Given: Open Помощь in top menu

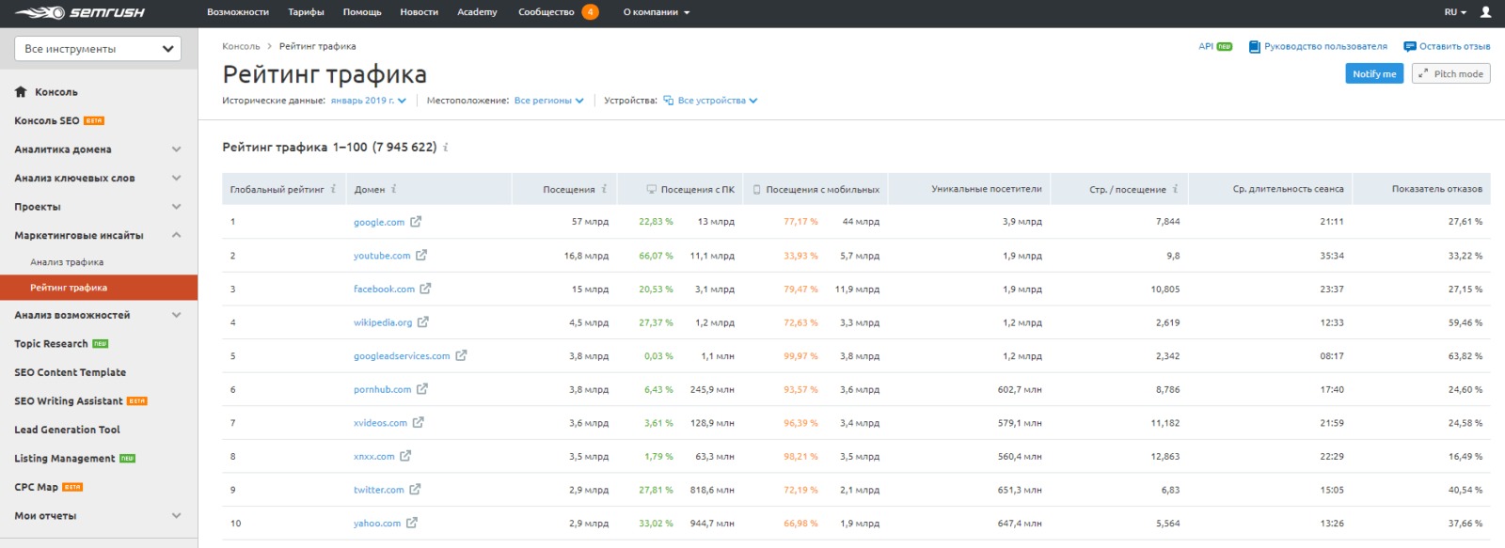Looking at the screenshot, I should pos(362,12).
